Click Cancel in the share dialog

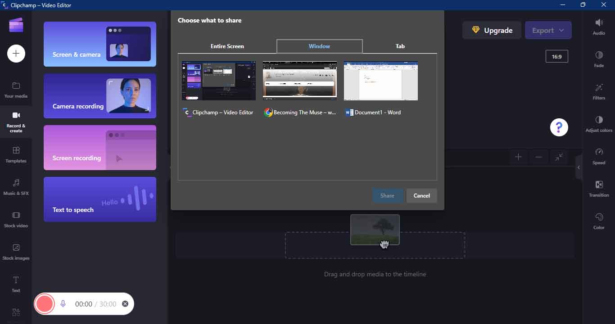[421, 195]
